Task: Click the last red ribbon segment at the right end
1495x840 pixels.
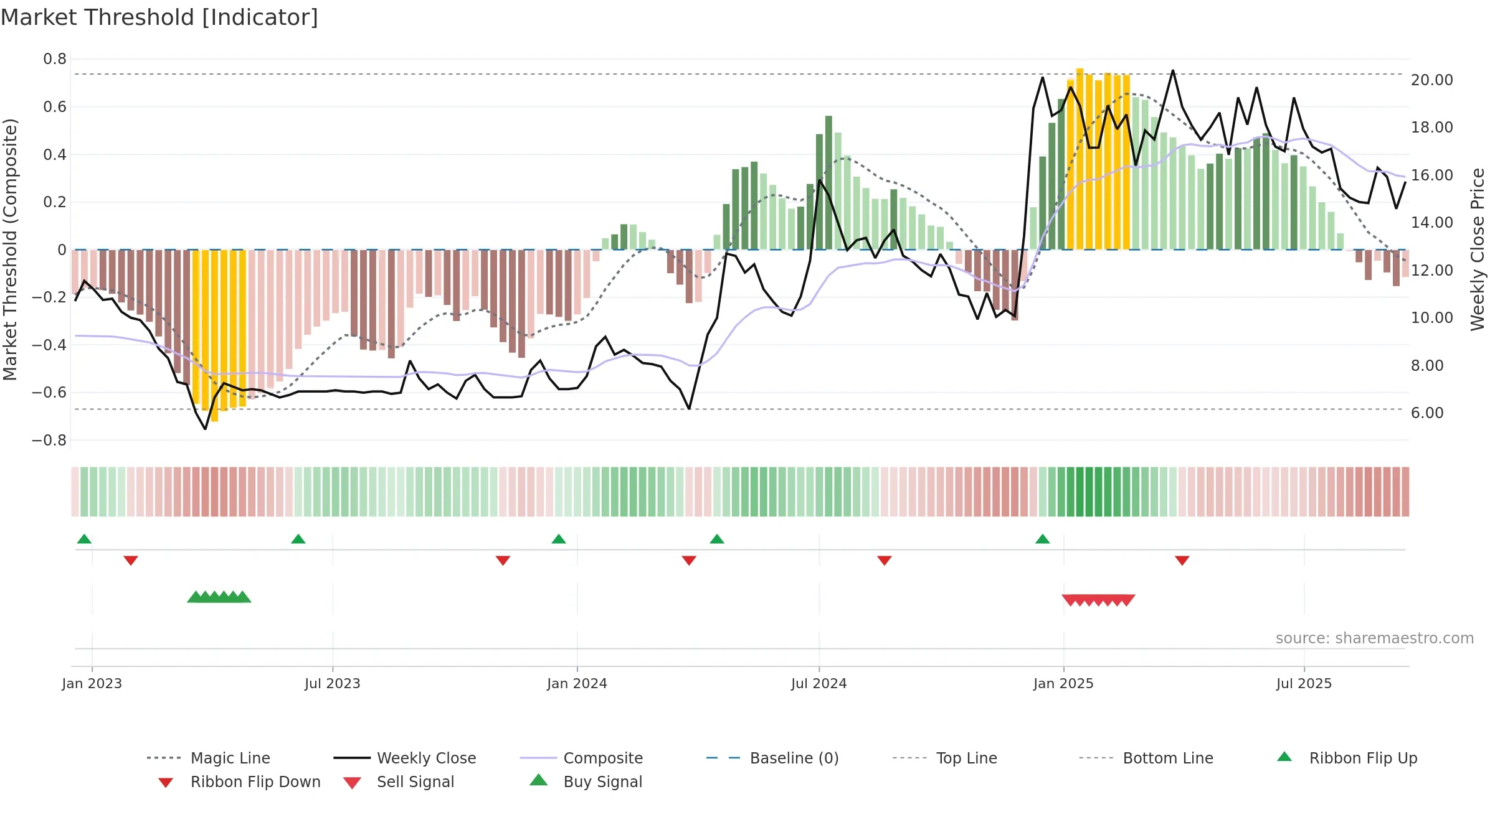Action: tap(1405, 492)
